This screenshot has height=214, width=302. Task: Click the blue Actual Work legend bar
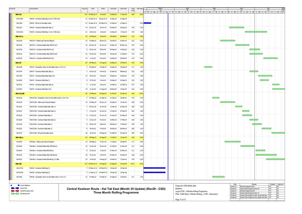click(15, 188)
